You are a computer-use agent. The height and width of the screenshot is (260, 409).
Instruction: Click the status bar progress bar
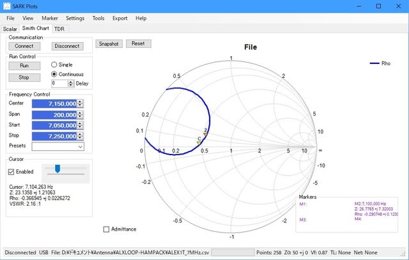coord(233,252)
